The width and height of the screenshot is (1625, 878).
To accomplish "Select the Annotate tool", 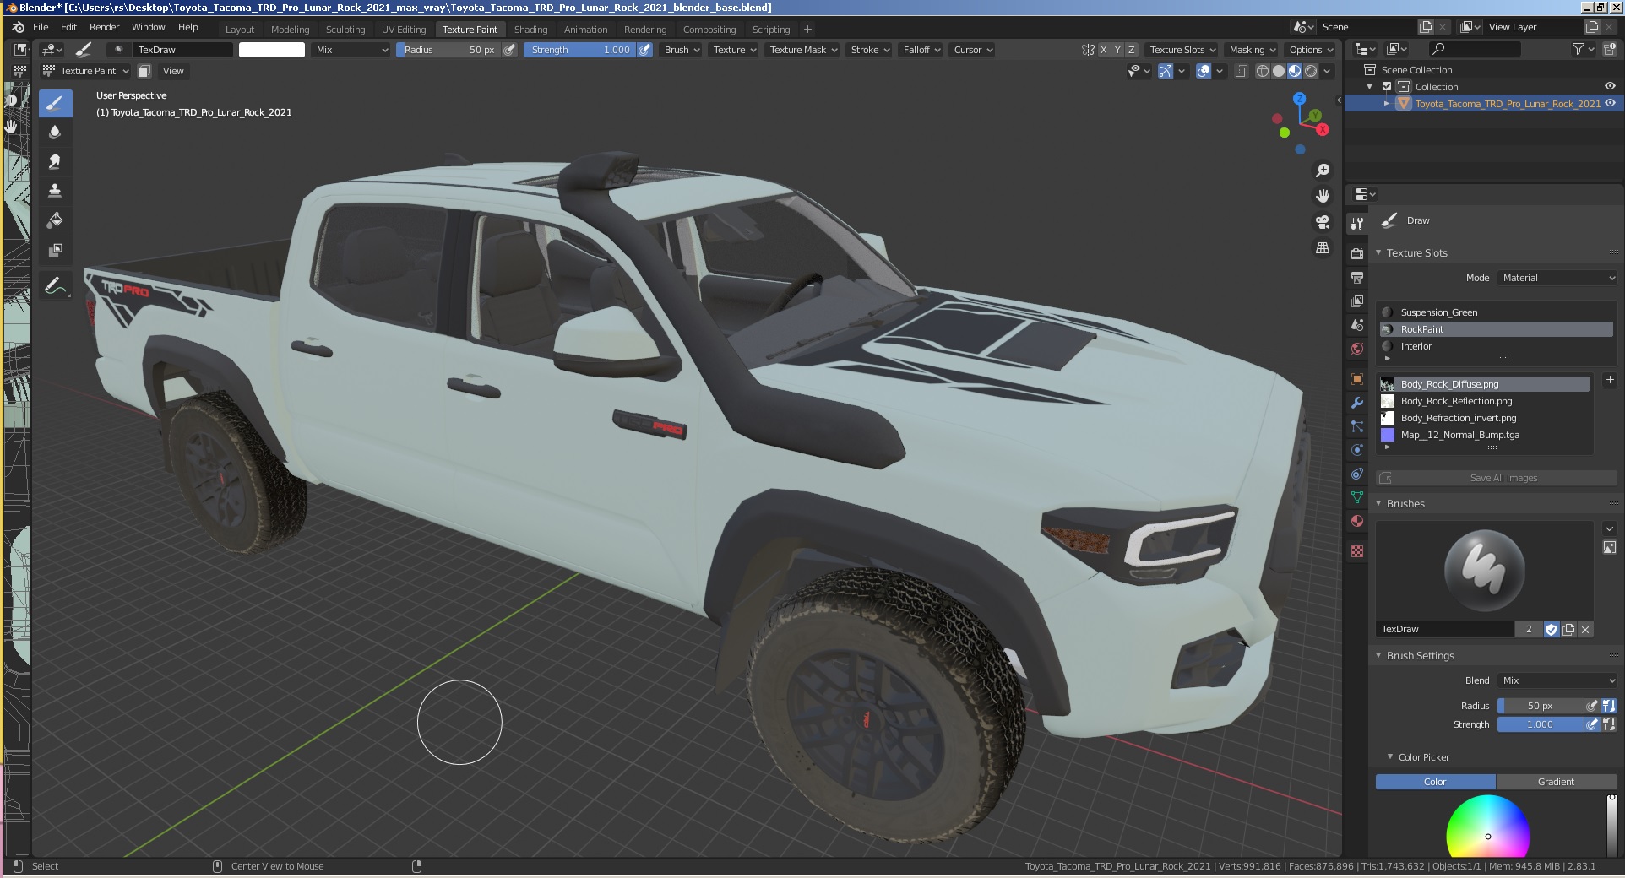I will tap(55, 286).
